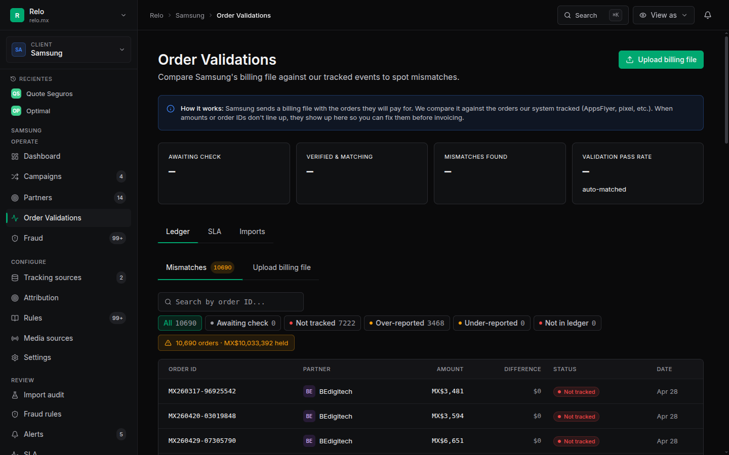Viewport: 729px width, 455px height.
Task: Click the info icon in How it works
Action: 171,109
